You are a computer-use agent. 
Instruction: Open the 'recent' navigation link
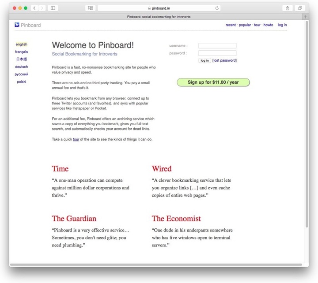click(231, 25)
